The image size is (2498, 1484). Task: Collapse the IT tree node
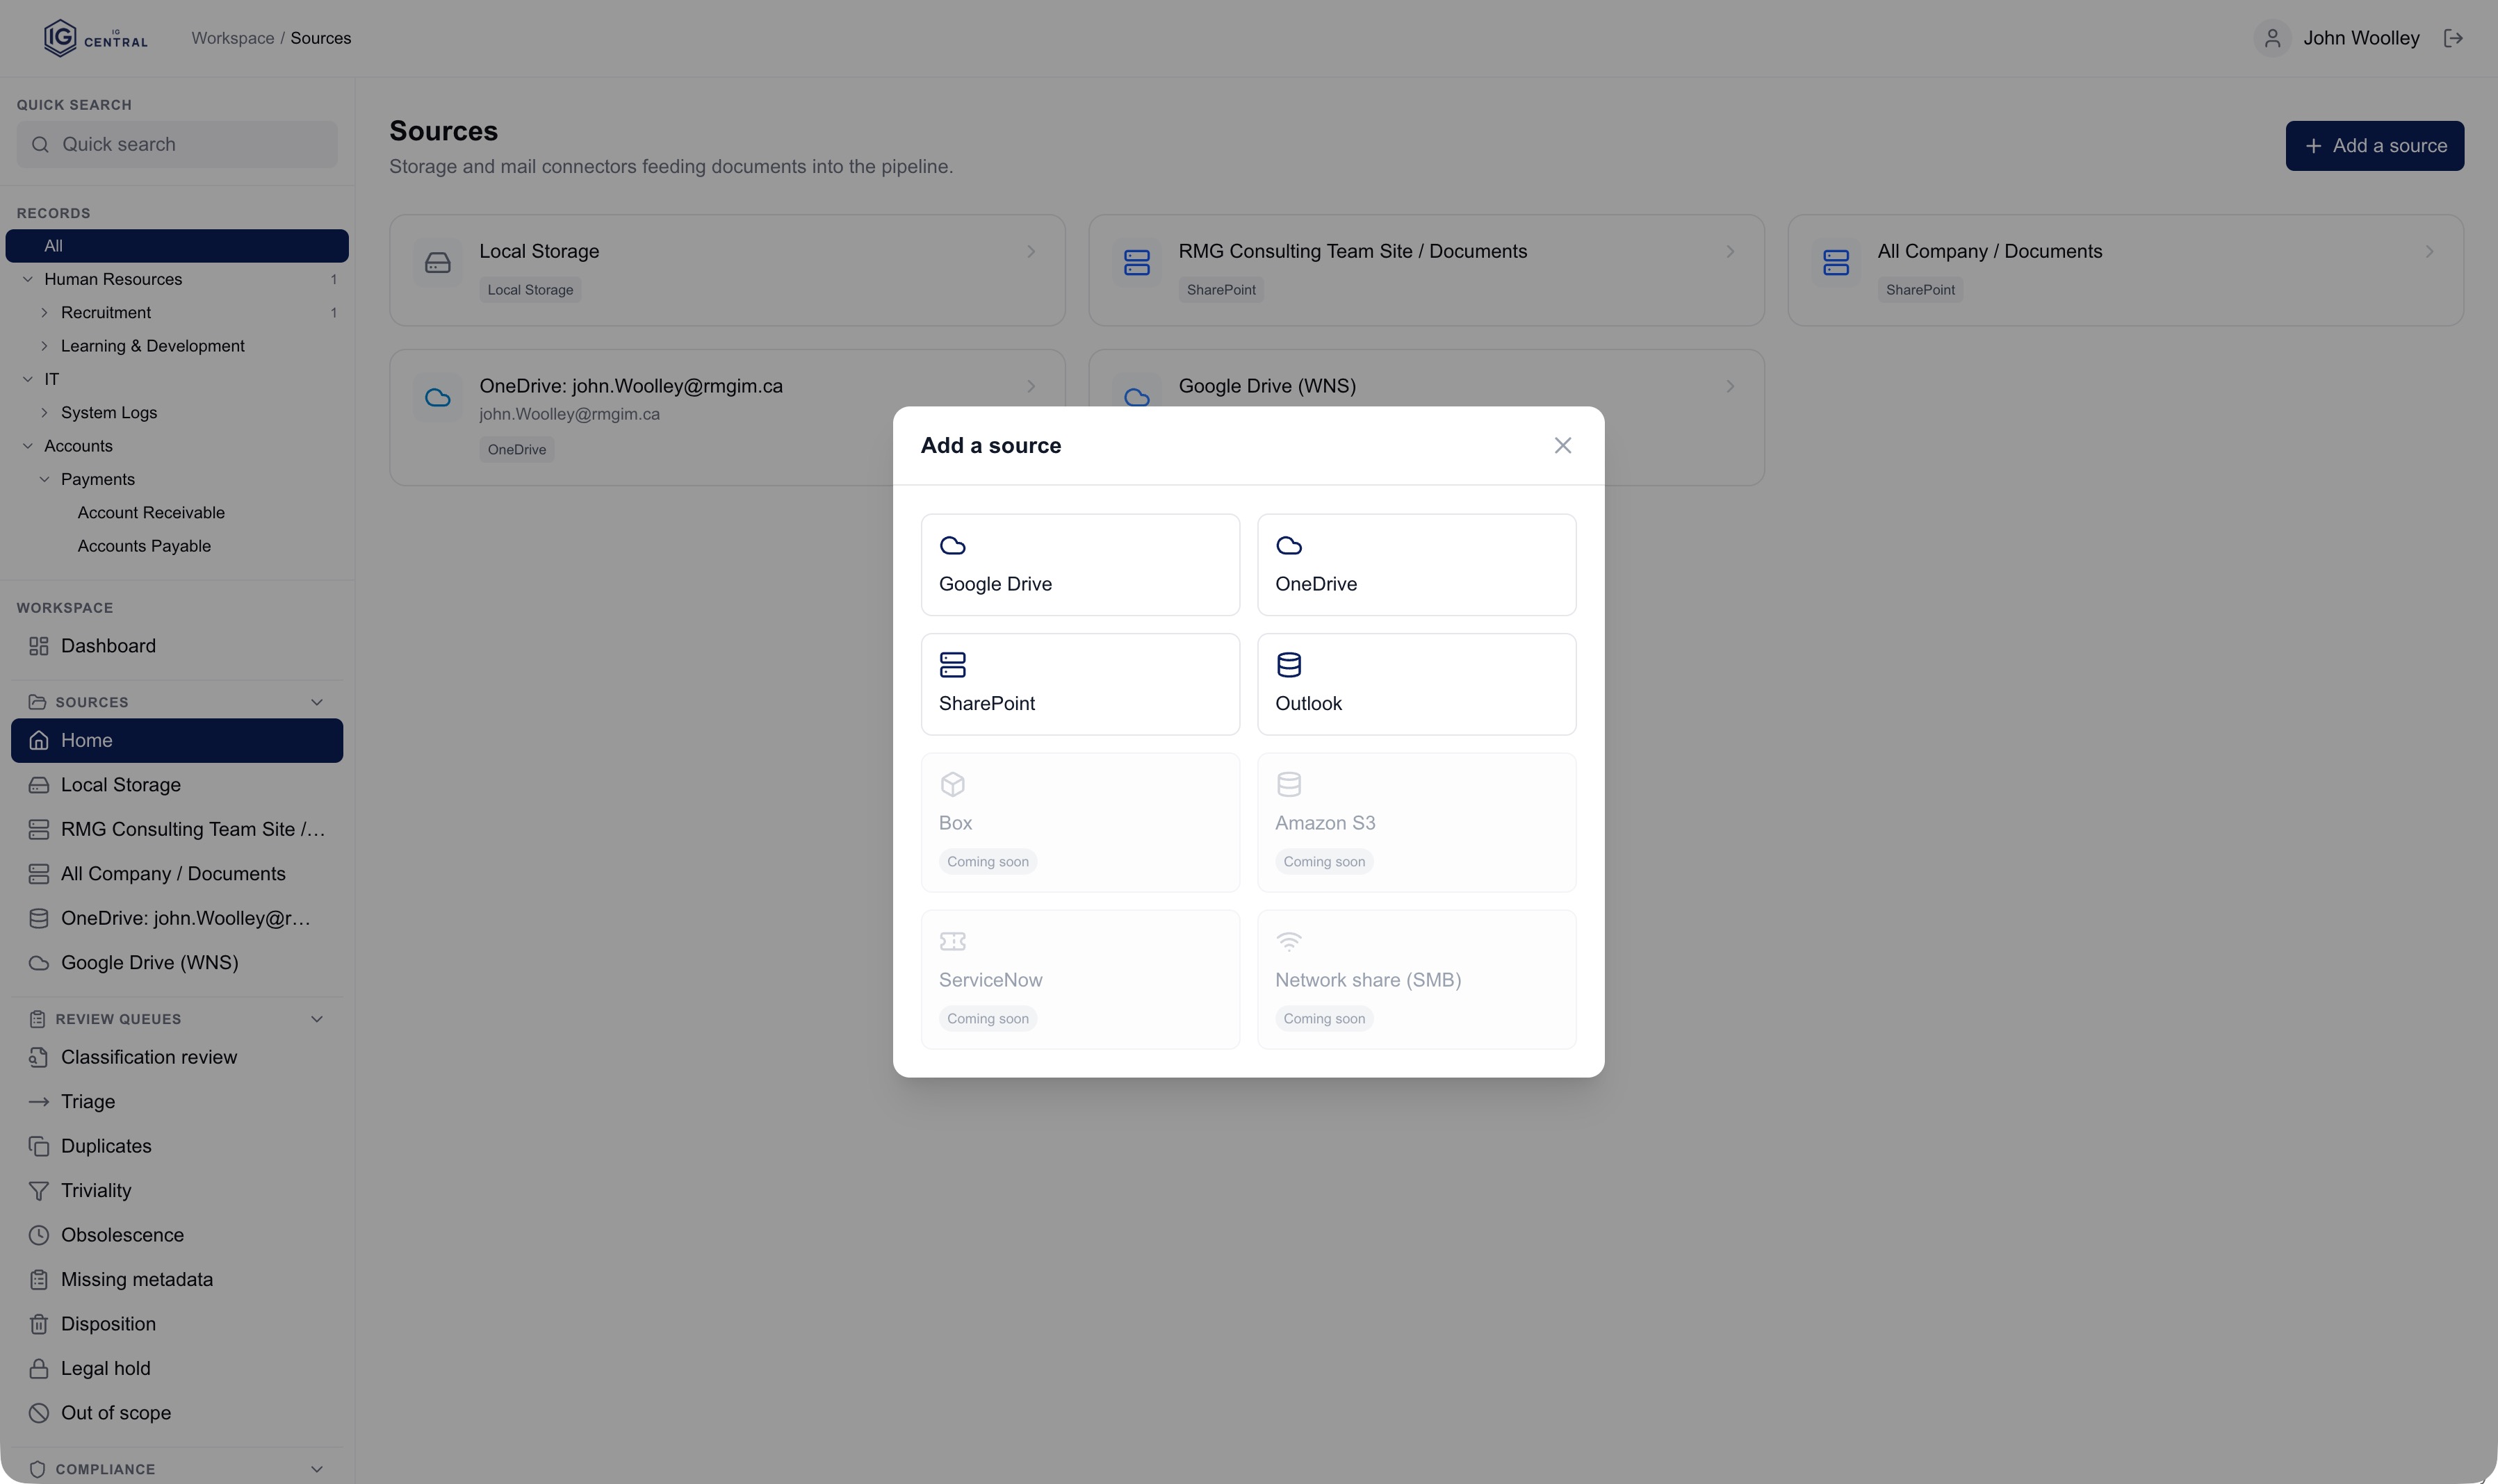pyautogui.click(x=28, y=379)
